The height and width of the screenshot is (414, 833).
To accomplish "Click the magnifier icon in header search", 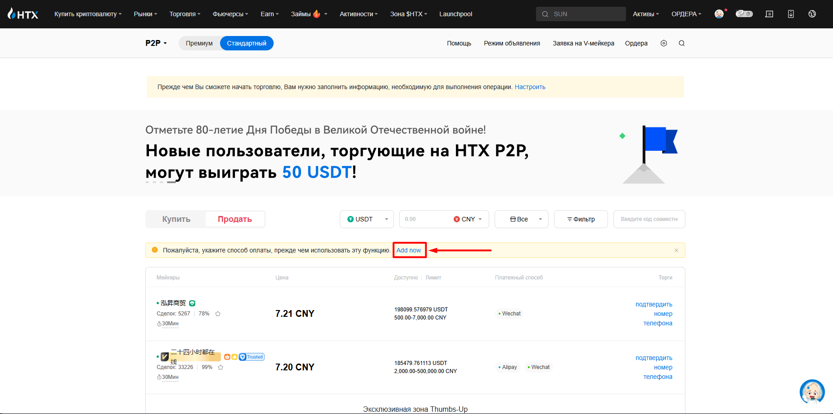I will (545, 14).
